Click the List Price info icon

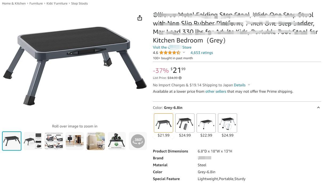[180, 78]
